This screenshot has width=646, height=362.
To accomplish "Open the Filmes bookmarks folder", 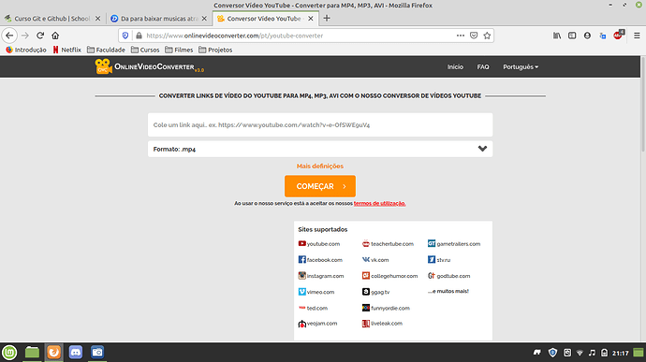I will coord(179,50).
